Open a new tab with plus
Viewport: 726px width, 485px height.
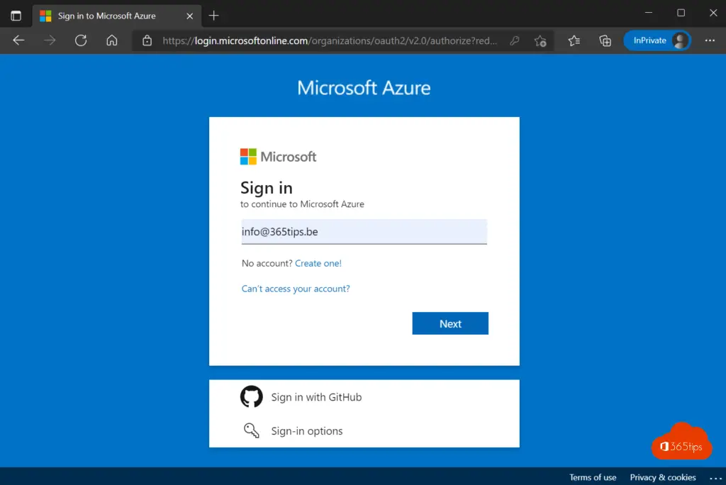tap(213, 16)
